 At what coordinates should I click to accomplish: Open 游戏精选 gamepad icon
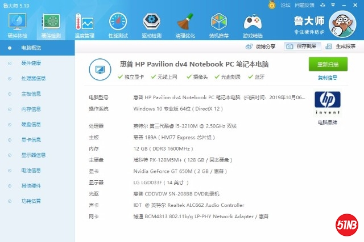coord(253,23)
